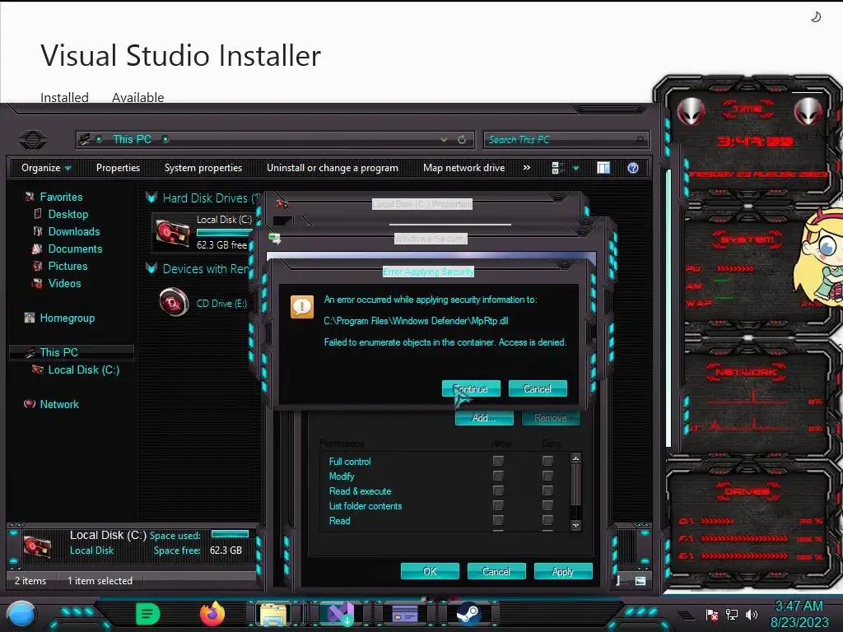Open the Available tab in Visual Studio Installer
The height and width of the screenshot is (632, 843).
[138, 97]
